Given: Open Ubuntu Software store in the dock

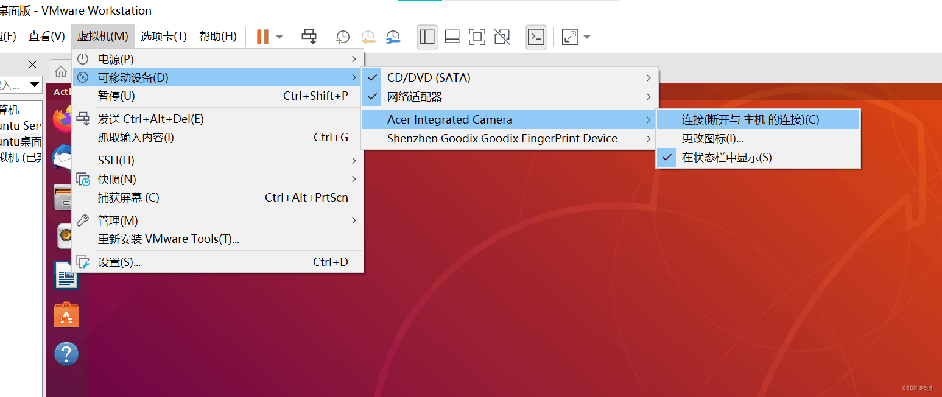Looking at the screenshot, I should 66,314.
